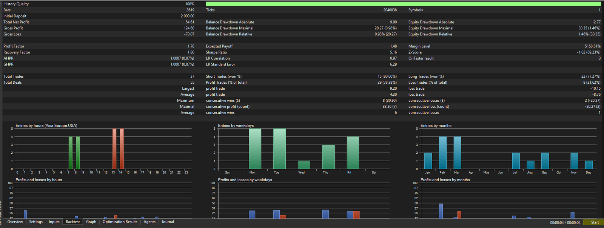Click the Profit Factor value 1.78

click(191, 46)
